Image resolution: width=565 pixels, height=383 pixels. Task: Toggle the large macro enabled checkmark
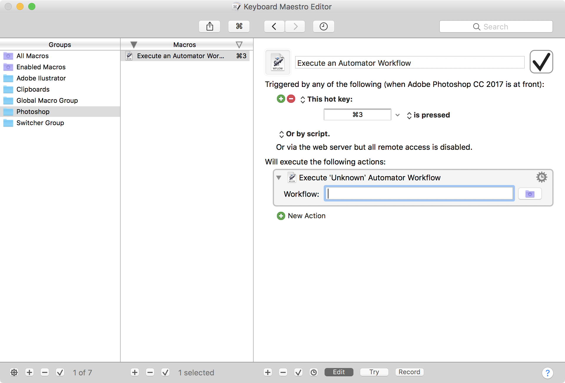click(541, 62)
